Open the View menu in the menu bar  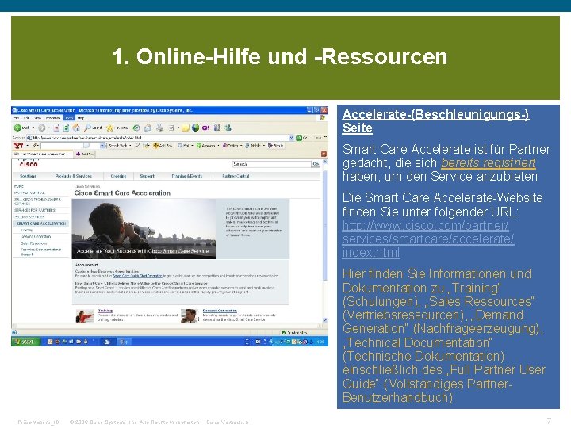tap(37, 118)
